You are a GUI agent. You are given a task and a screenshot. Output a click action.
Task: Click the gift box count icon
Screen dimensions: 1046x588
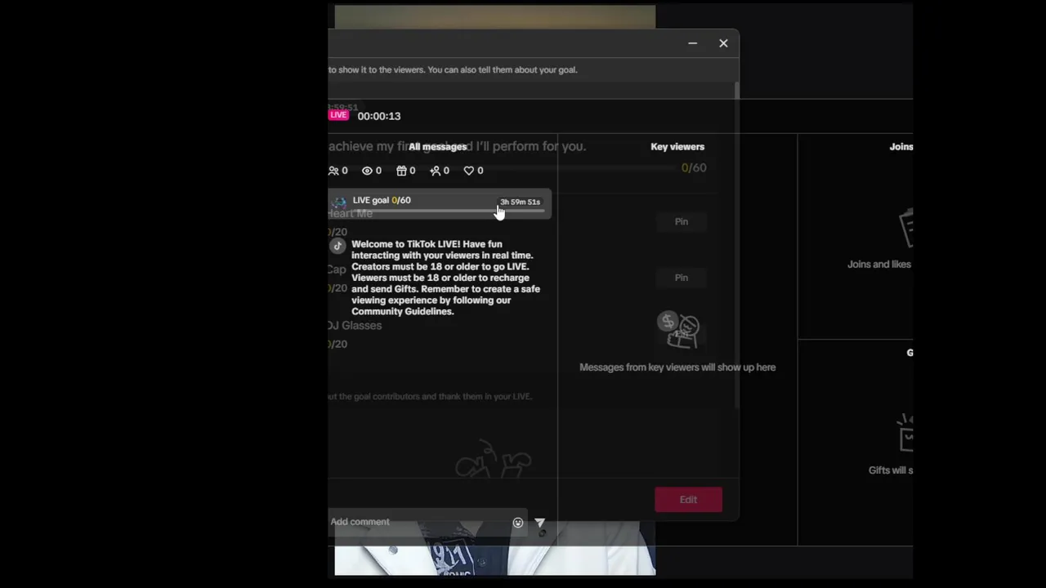point(401,171)
